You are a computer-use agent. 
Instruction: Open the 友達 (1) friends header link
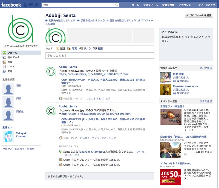tap(7, 127)
